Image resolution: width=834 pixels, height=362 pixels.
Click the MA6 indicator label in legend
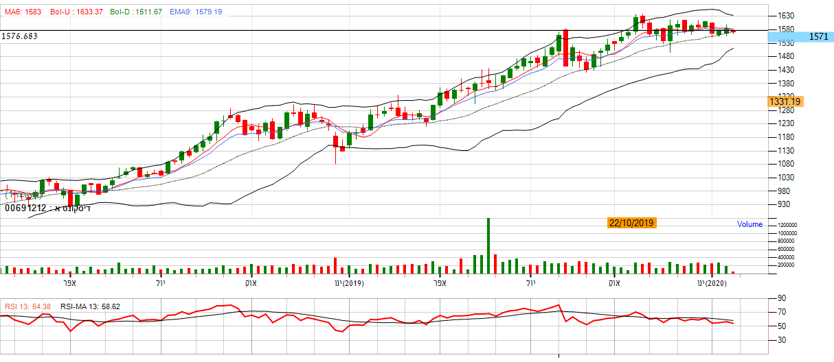23,12
